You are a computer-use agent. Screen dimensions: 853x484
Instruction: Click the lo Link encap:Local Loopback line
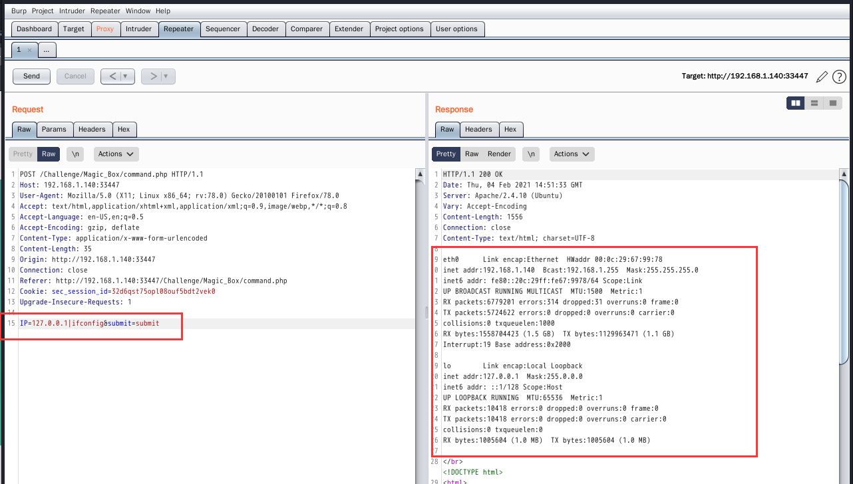pyautogui.click(x=513, y=366)
